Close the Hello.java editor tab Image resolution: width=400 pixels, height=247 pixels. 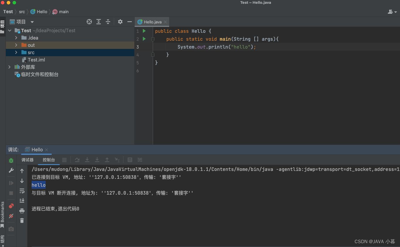click(165, 22)
